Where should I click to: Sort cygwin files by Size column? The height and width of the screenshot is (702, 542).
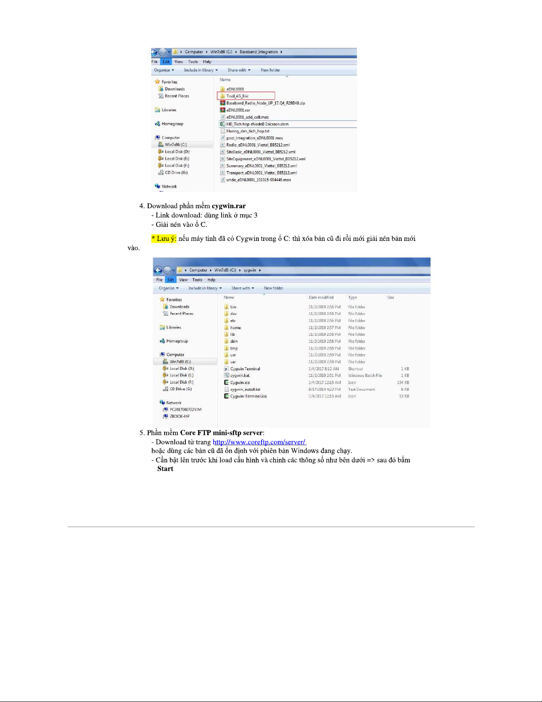(390, 298)
